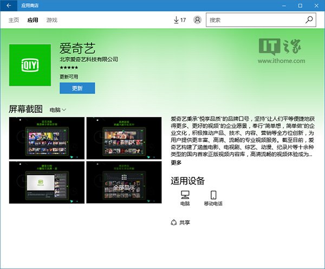Click 全部显示 to show all screenshots
The height and width of the screenshot is (269, 325).
[124, 182]
